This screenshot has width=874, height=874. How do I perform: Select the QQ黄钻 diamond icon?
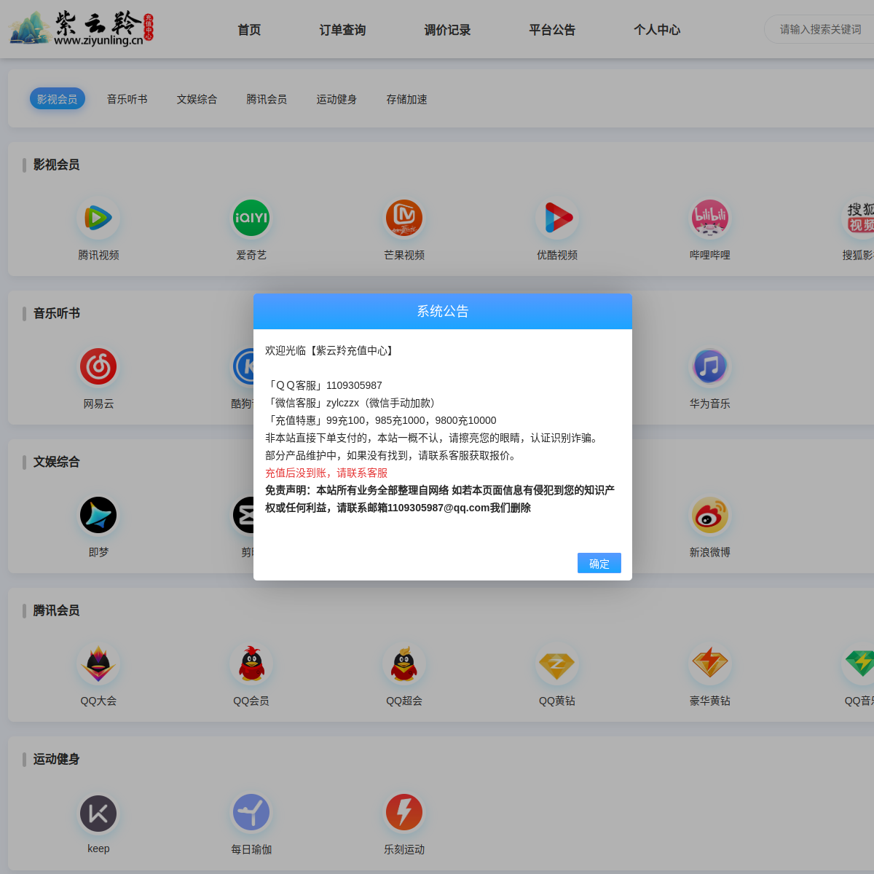tap(557, 664)
